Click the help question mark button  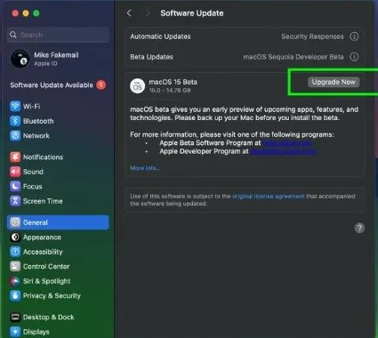click(359, 228)
